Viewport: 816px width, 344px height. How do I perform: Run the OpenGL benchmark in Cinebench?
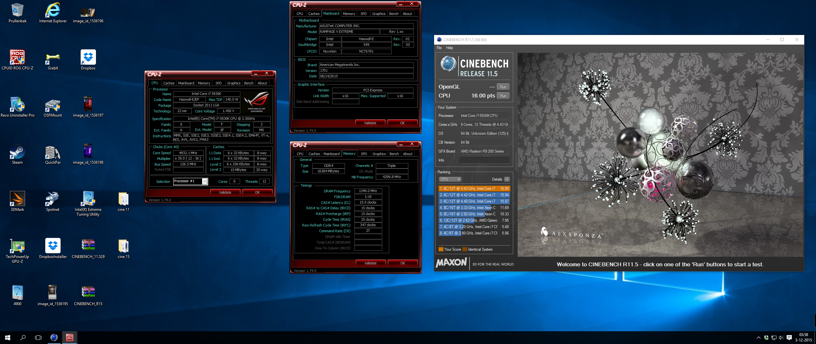(x=503, y=87)
